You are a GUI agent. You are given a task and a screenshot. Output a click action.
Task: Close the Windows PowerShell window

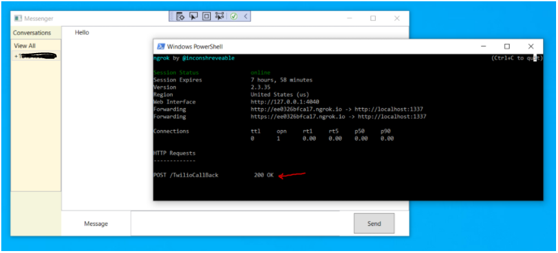531,47
